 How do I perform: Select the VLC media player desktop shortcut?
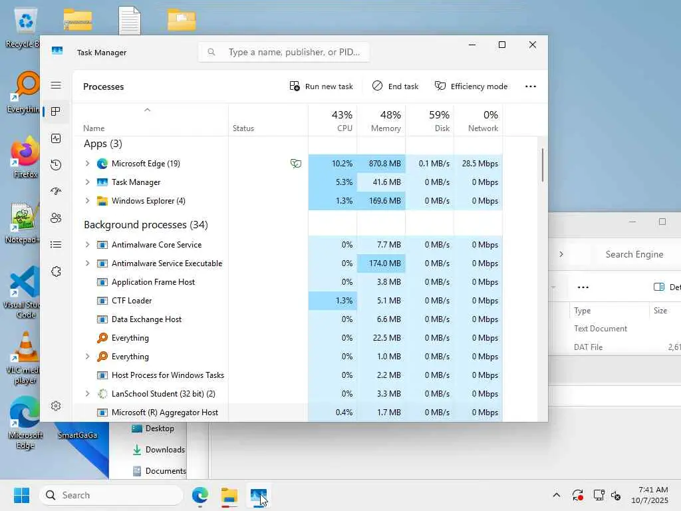[x=25, y=358]
